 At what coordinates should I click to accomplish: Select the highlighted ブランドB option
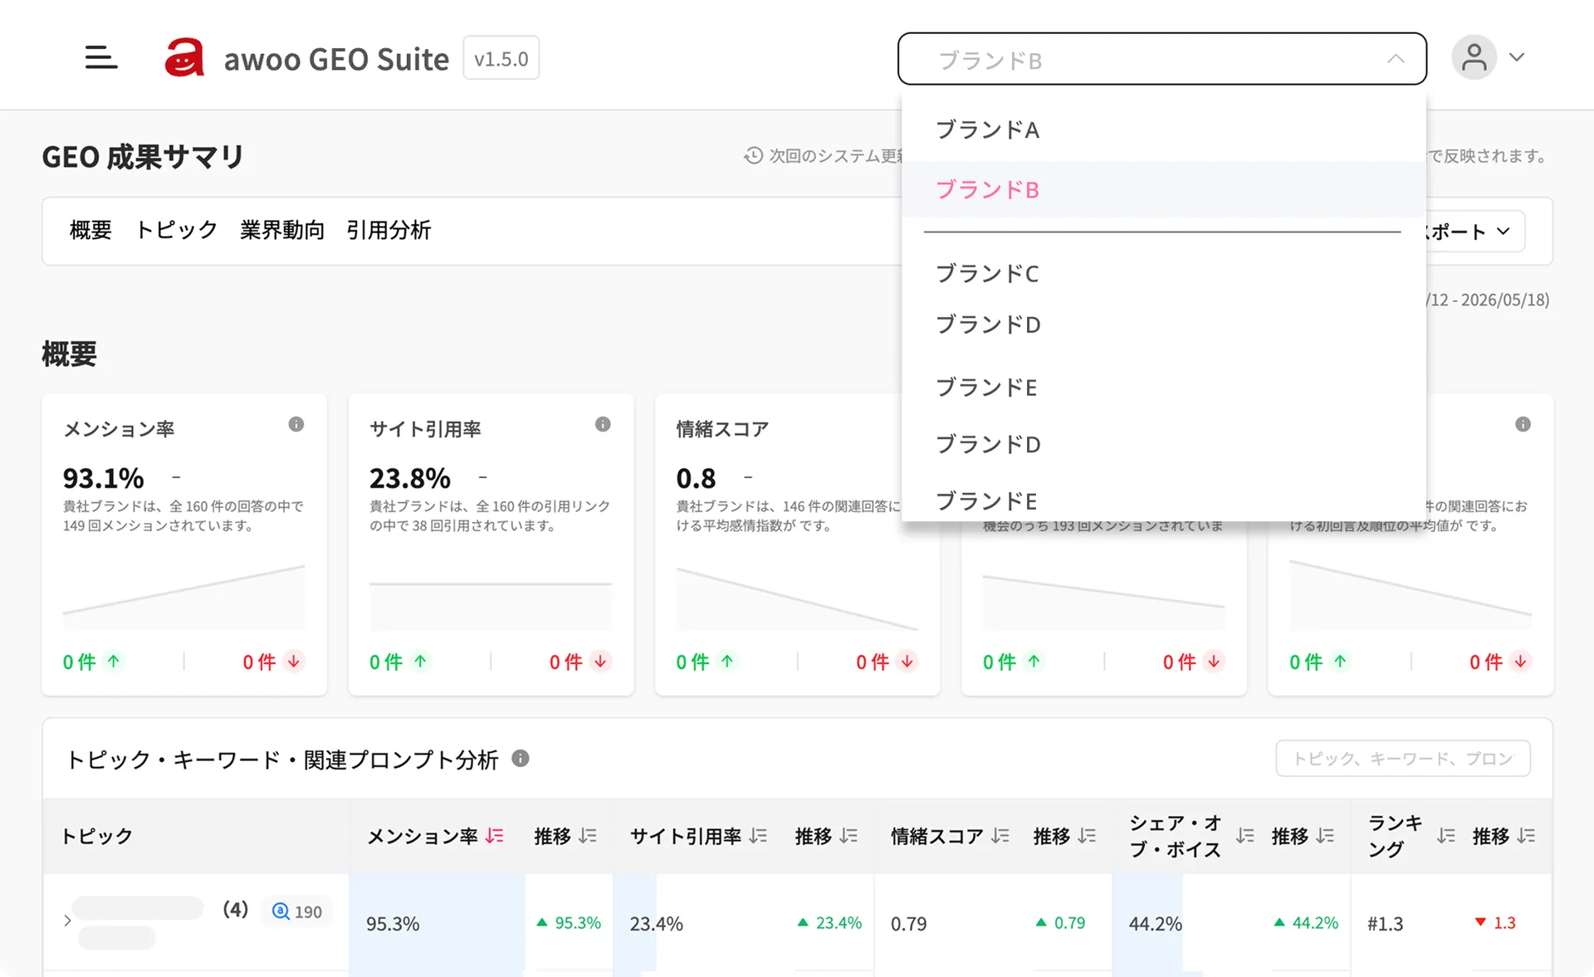(x=1162, y=190)
